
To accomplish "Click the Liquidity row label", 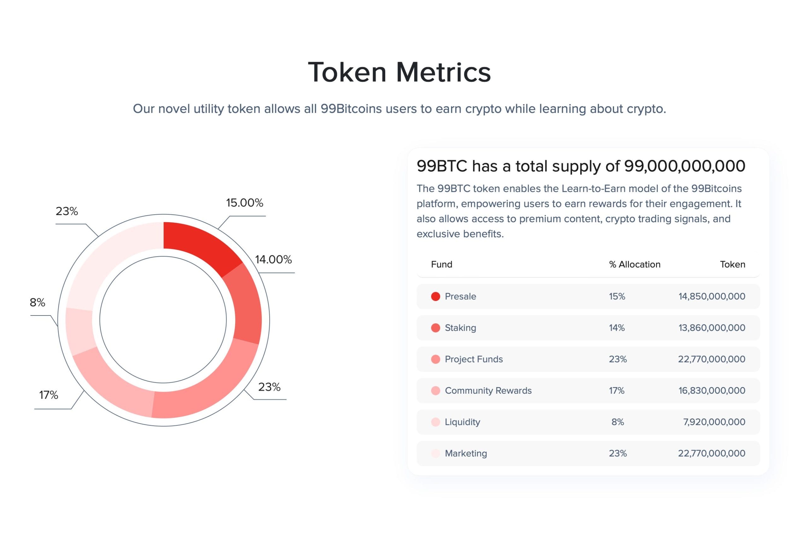I will click(x=462, y=422).
